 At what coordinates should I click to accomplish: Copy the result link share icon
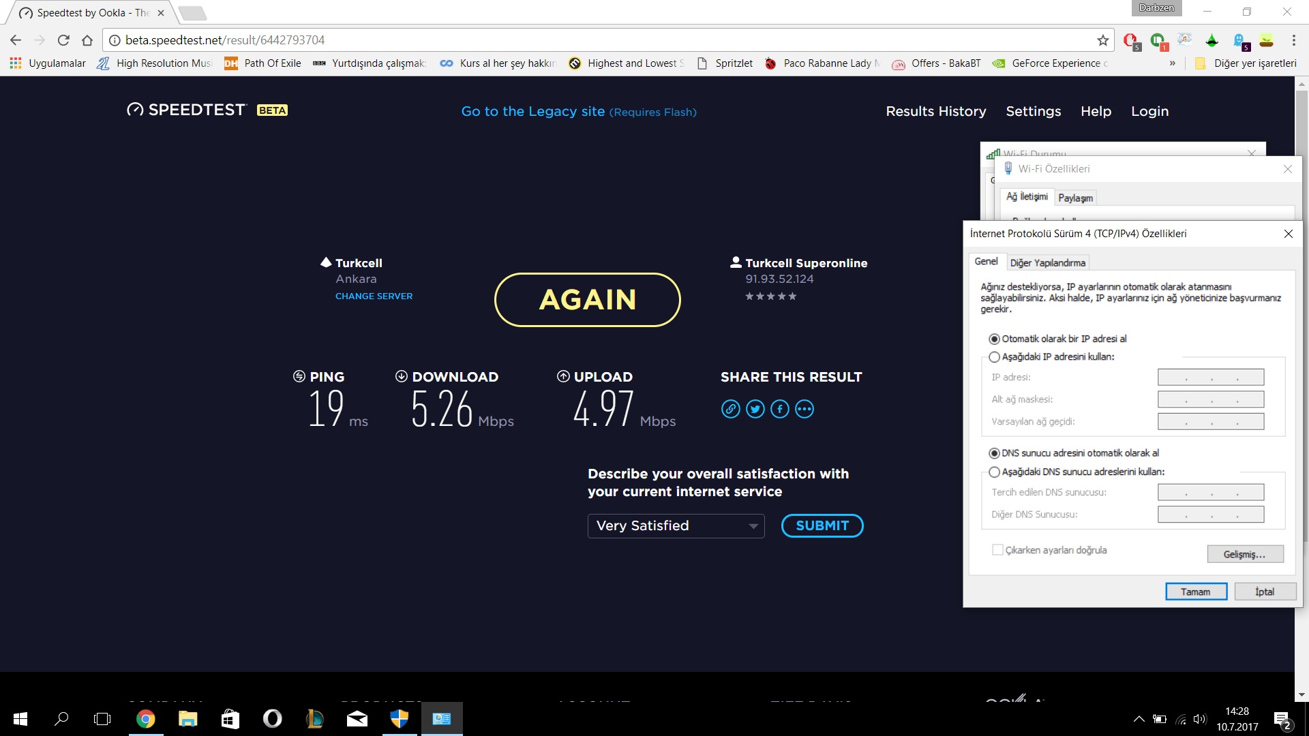tap(731, 409)
